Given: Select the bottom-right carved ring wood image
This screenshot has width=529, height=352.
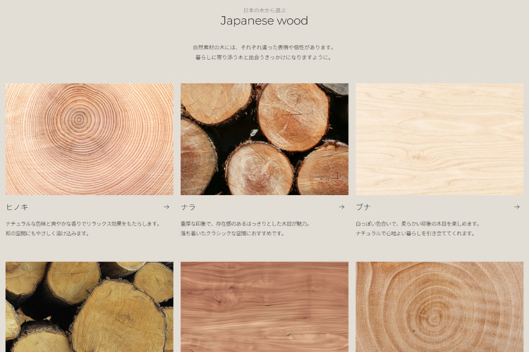Looking at the screenshot, I should click(x=439, y=307).
